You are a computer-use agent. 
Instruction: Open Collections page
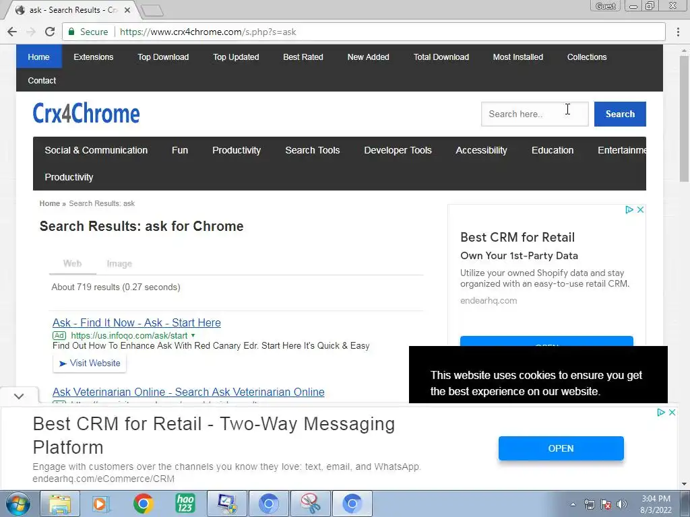tap(587, 57)
